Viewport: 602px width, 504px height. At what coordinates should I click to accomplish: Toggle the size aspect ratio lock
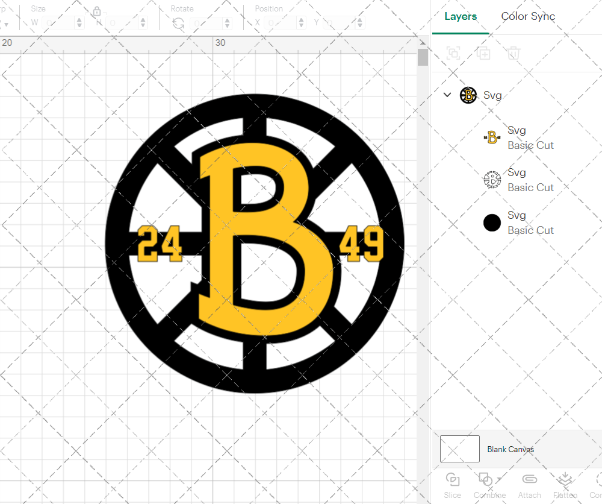click(x=97, y=11)
